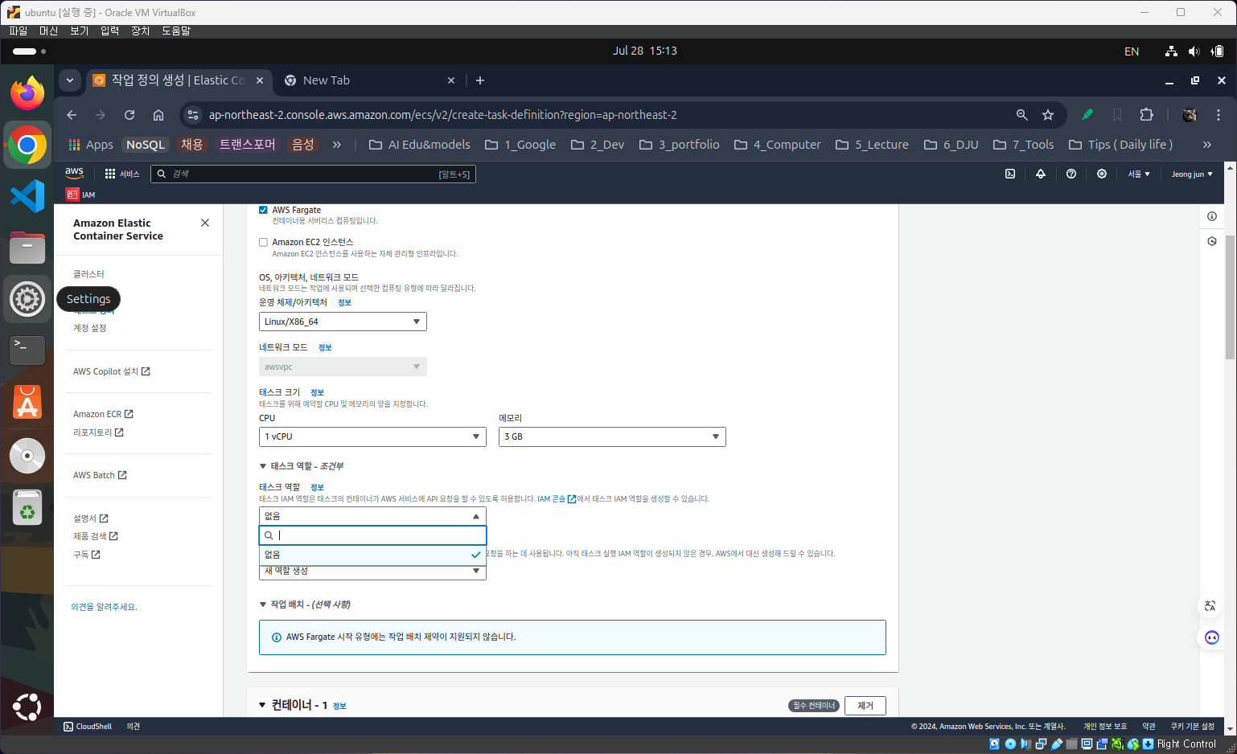Open the AWS 서비스 grid menu

[x=122, y=174]
